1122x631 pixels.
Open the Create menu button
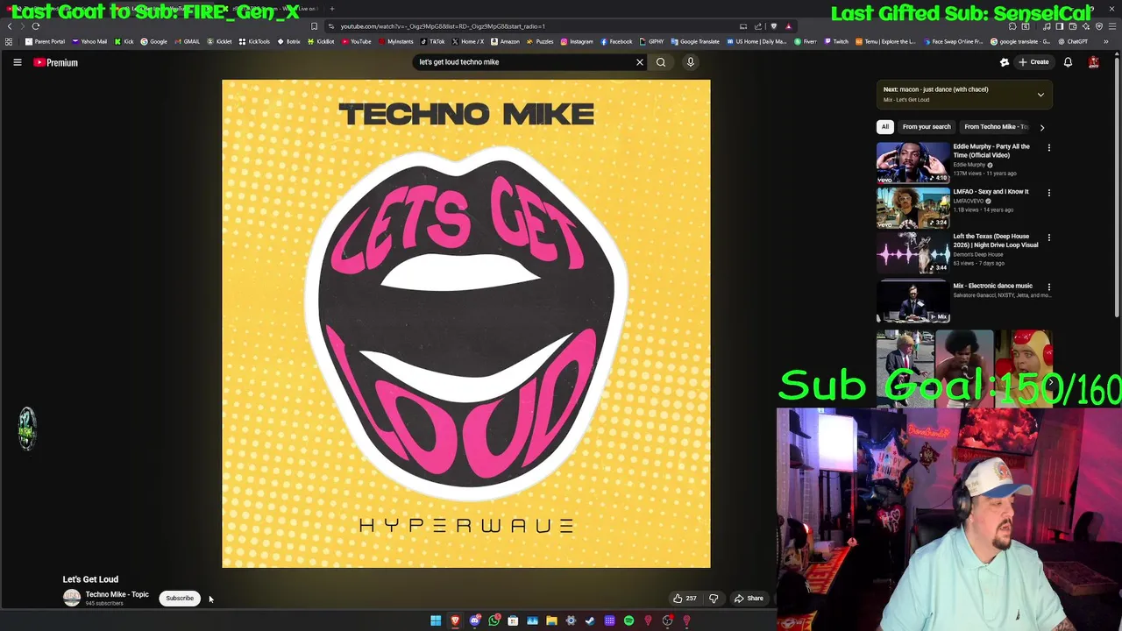(x=1035, y=62)
